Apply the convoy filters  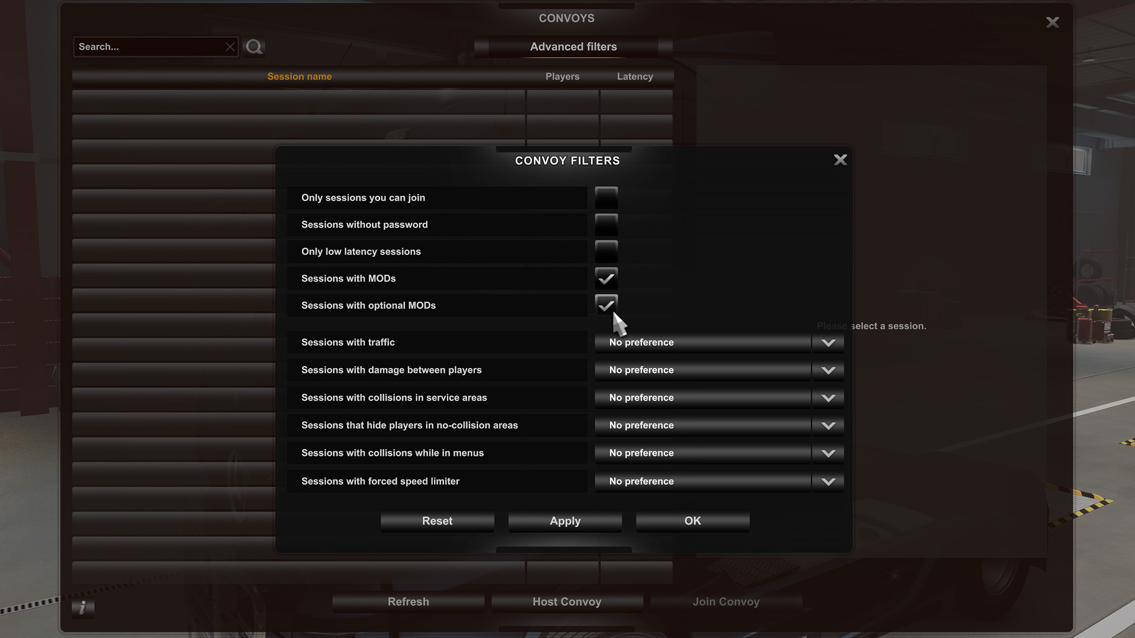point(565,521)
